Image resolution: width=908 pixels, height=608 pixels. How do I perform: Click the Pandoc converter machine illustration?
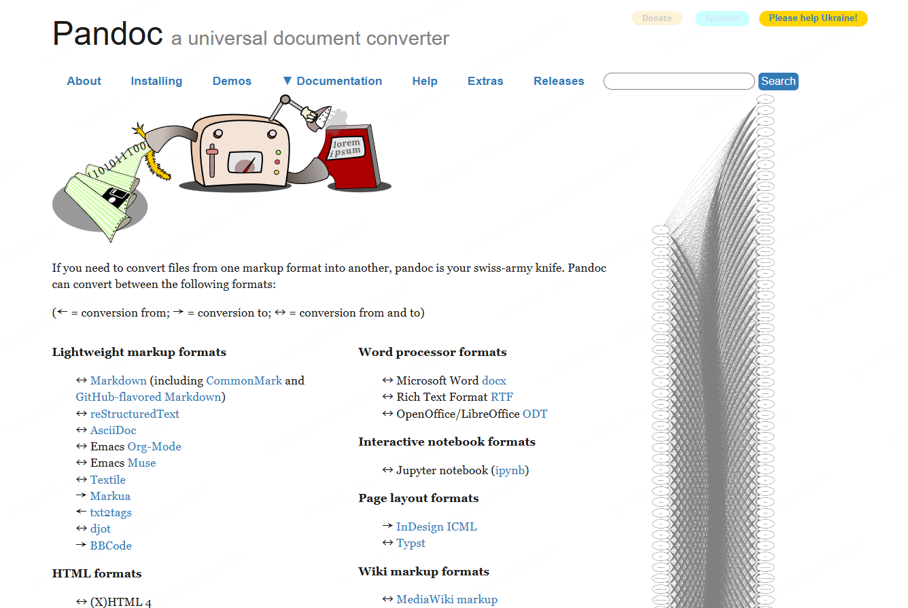coord(241,153)
